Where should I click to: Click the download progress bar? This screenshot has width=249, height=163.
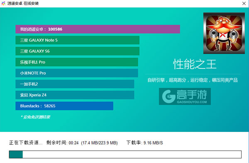coord(125,154)
